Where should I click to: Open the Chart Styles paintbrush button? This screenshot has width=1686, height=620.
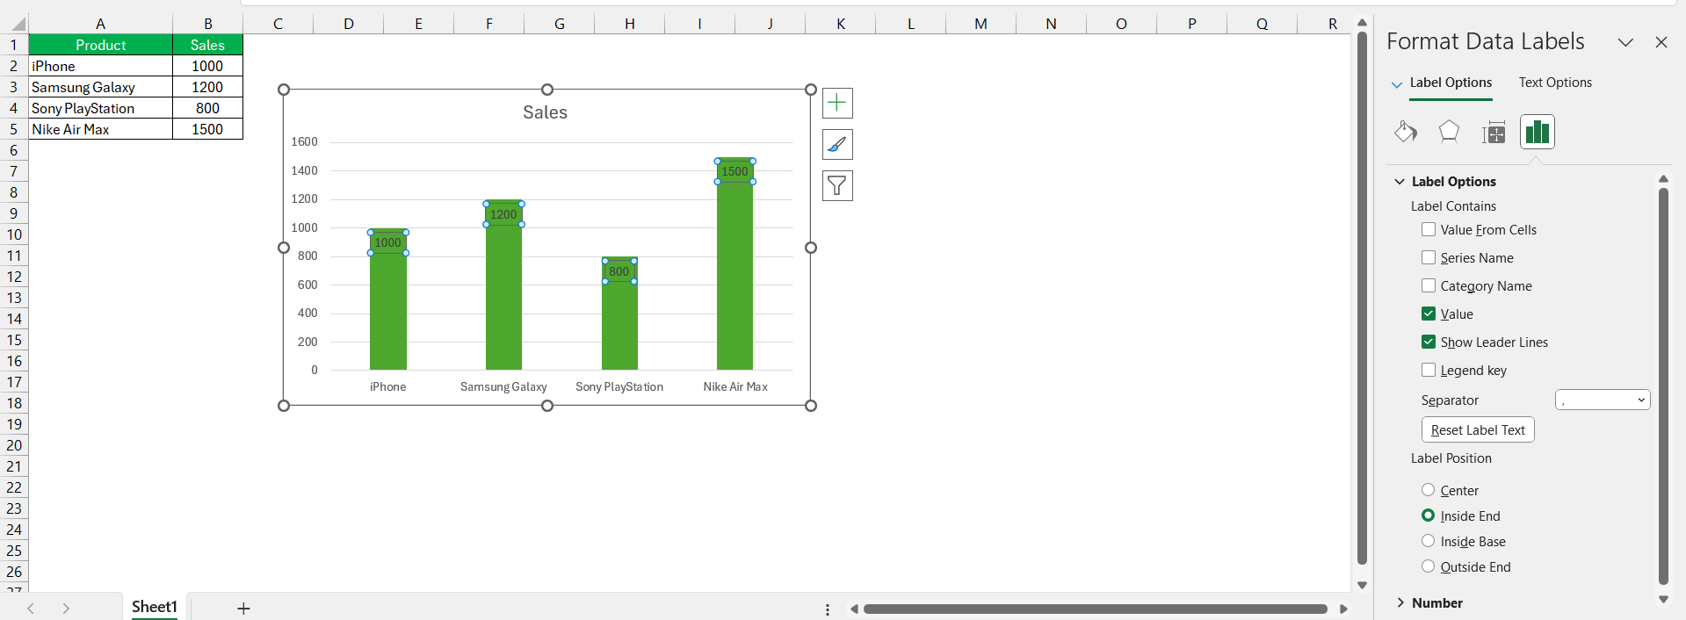pos(837,144)
